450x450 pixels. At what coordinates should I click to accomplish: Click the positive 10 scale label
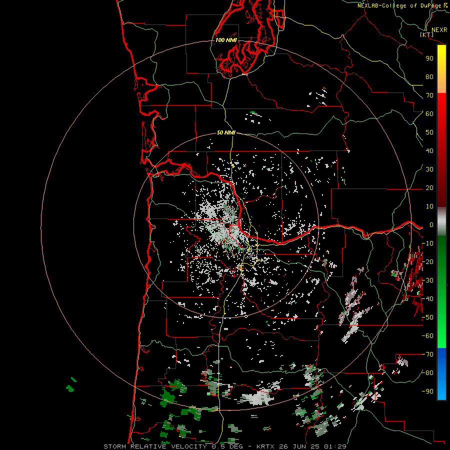click(x=429, y=206)
